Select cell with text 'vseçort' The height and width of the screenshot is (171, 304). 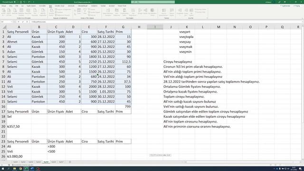click(187, 32)
